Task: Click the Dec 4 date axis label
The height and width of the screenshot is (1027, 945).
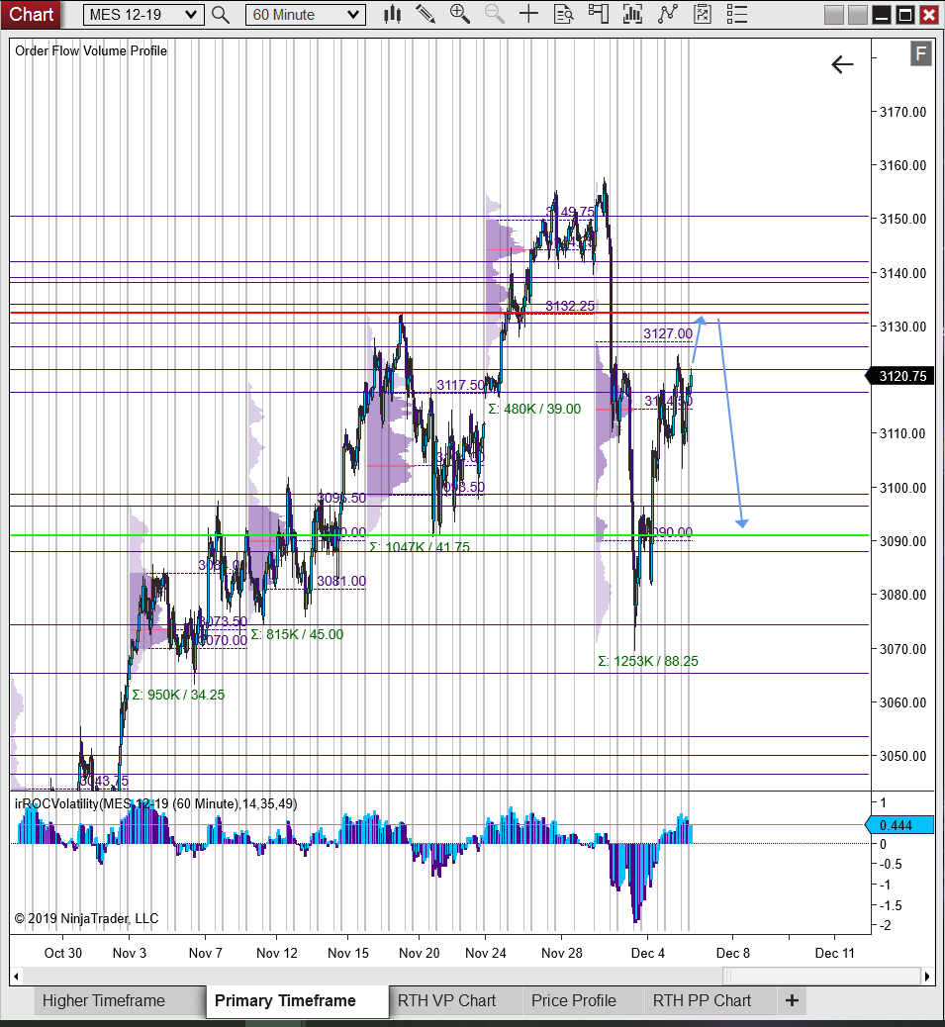Action: tap(648, 953)
